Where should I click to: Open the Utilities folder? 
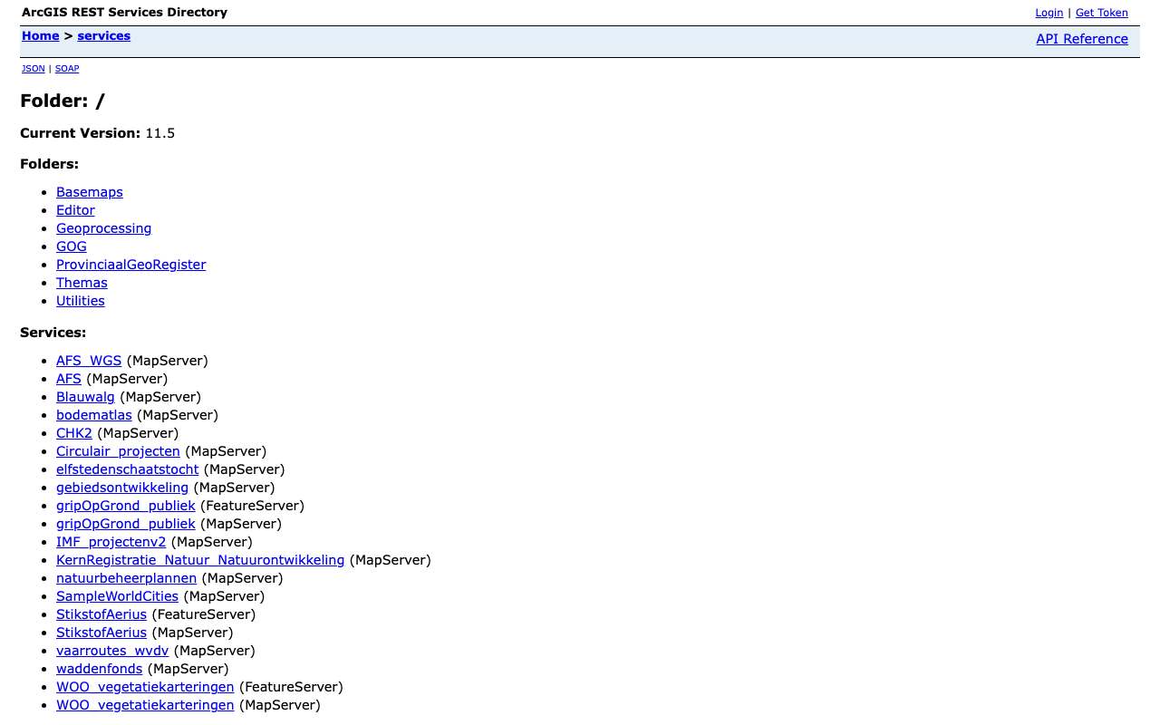81,301
